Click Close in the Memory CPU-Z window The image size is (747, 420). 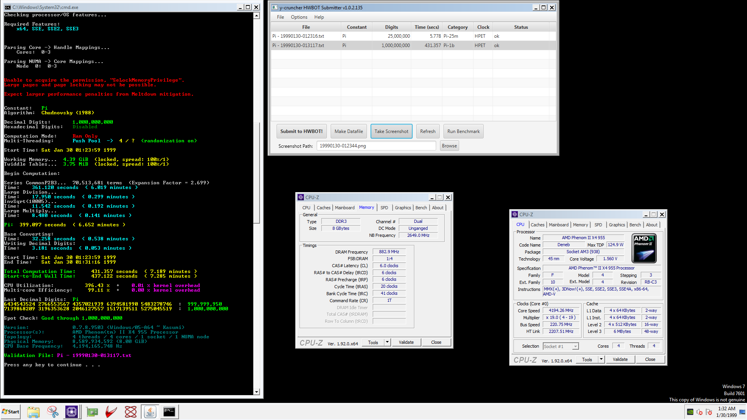pyautogui.click(x=436, y=342)
